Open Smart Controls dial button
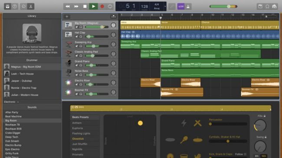This screenshot has height=158, width=282. tap(23, 6)
